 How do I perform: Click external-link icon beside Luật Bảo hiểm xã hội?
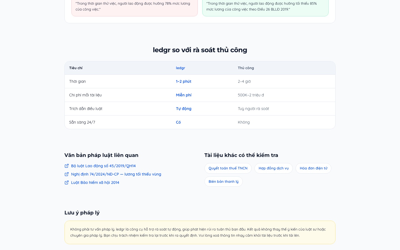point(67,182)
